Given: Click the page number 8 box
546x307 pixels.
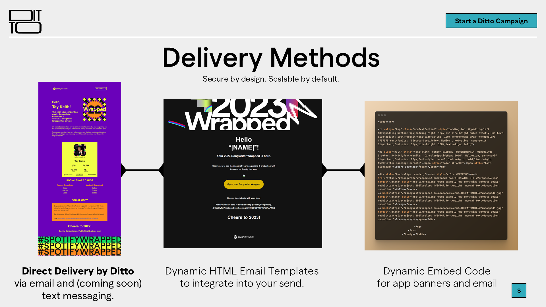Looking at the screenshot, I should click(519, 291).
